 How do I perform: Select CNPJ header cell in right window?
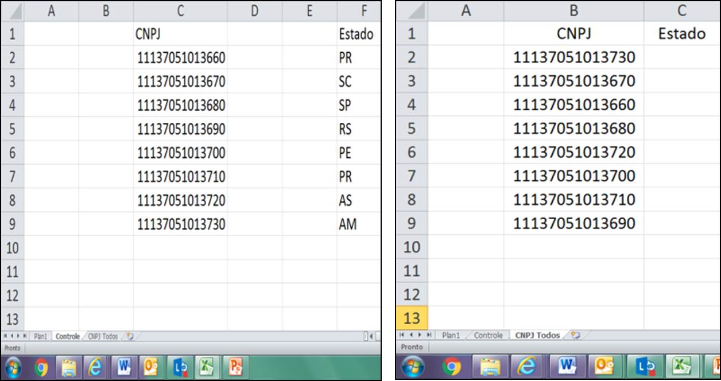pyautogui.click(x=574, y=33)
